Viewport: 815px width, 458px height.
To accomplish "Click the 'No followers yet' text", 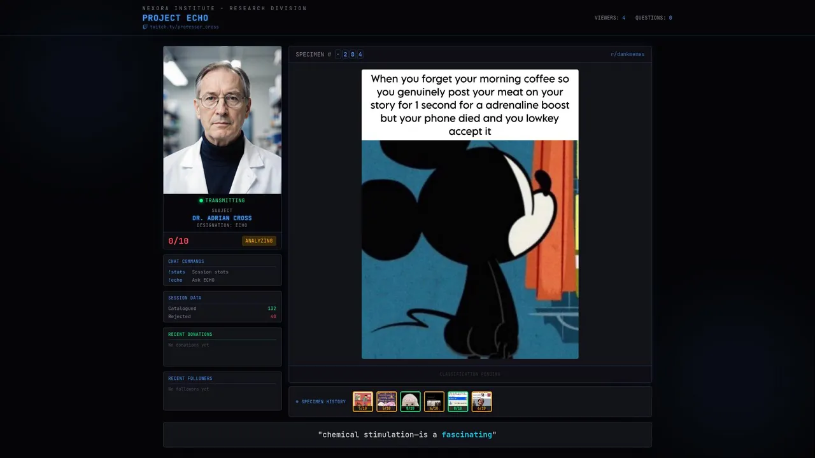I will point(188,389).
